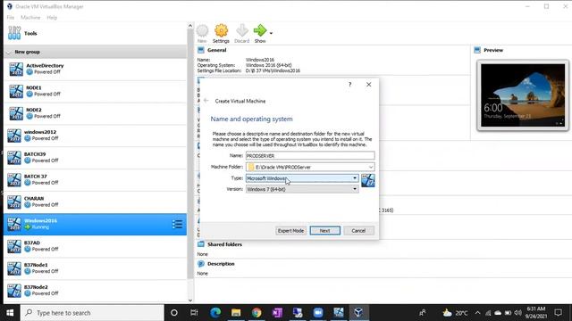Cancel the Create Virtual Machine dialog

tap(358, 231)
